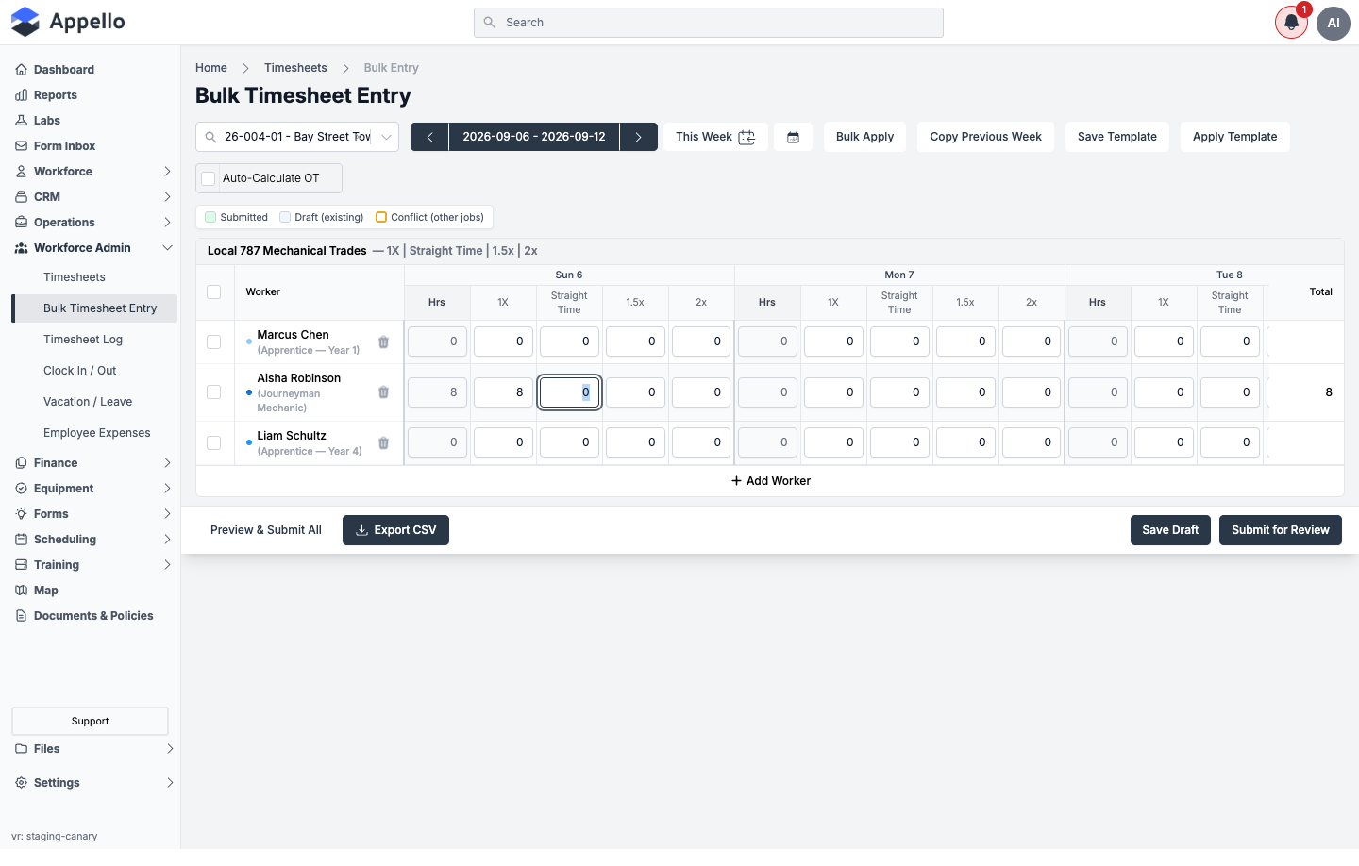Go to previous week arrow

point(429,137)
